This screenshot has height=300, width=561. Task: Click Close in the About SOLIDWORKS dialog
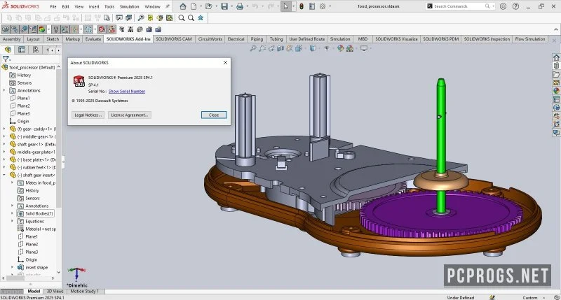(214, 115)
